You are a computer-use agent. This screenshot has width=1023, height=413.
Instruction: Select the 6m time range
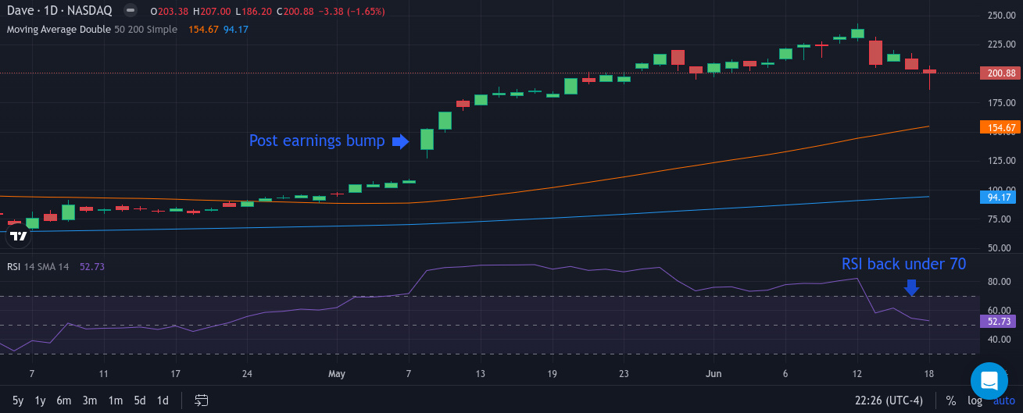pyautogui.click(x=63, y=401)
